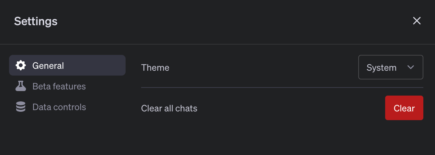This screenshot has height=155, width=435.
Task: Close the Settings dialog with the X
Action: pyautogui.click(x=417, y=21)
